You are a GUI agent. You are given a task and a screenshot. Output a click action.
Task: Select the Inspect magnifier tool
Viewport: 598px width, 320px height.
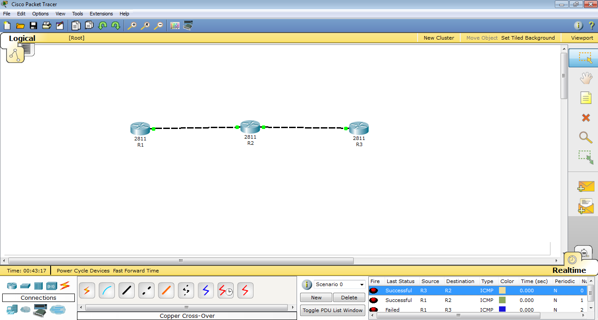point(585,137)
